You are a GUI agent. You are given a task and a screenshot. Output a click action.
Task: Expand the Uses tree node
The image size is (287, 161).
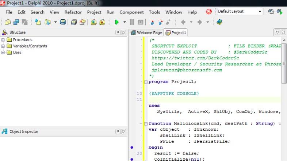(x=3, y=52)
